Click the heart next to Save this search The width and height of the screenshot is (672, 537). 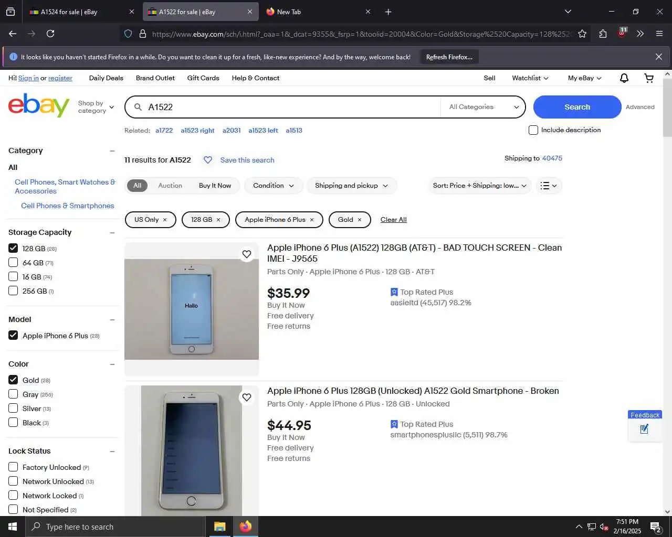208,160
